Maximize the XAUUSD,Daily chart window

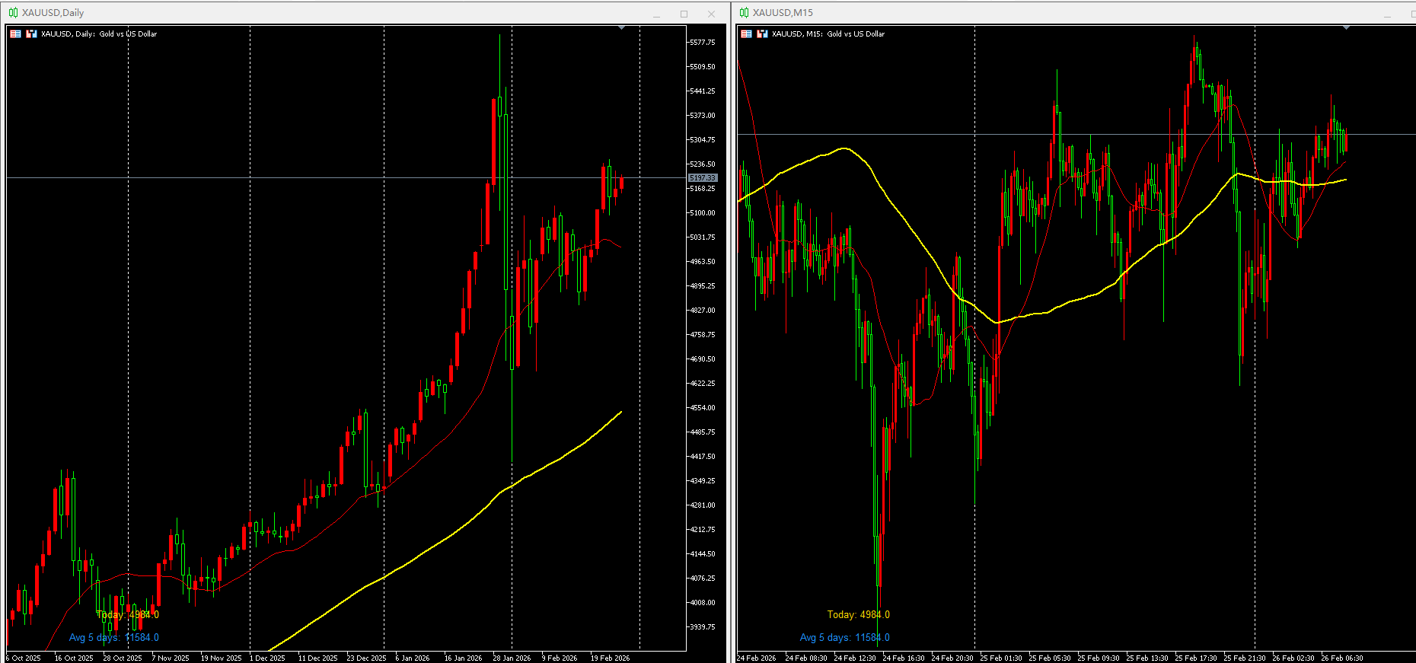pyautogui.click(x=684, y=14)
